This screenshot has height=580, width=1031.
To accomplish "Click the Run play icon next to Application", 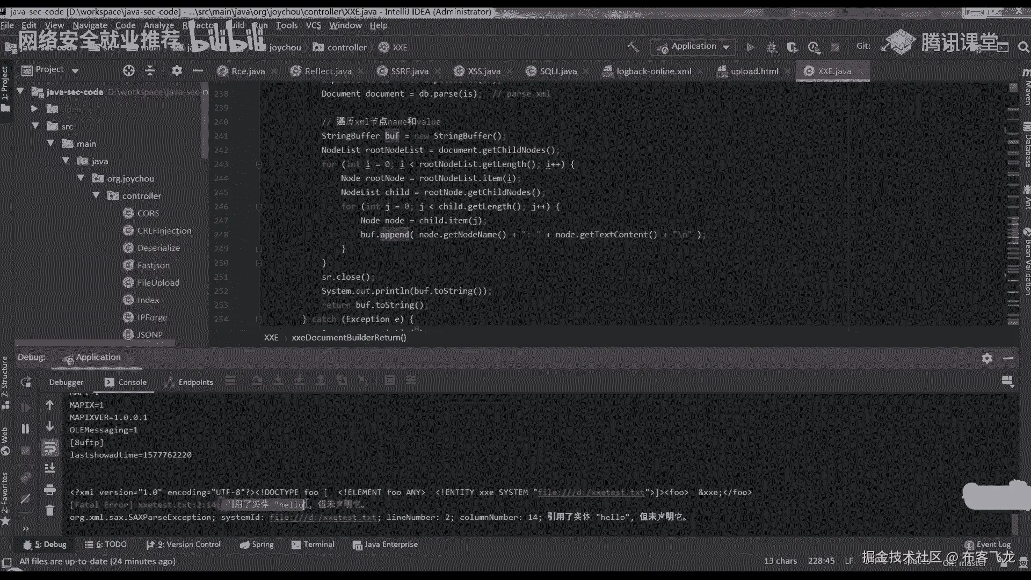I will pos(751,47).
